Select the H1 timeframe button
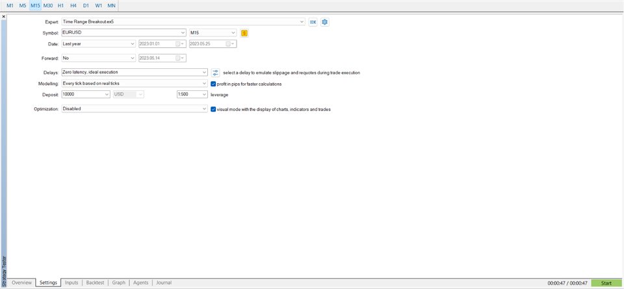This screenshot has width=624, height=289. [x=60, y=6]
